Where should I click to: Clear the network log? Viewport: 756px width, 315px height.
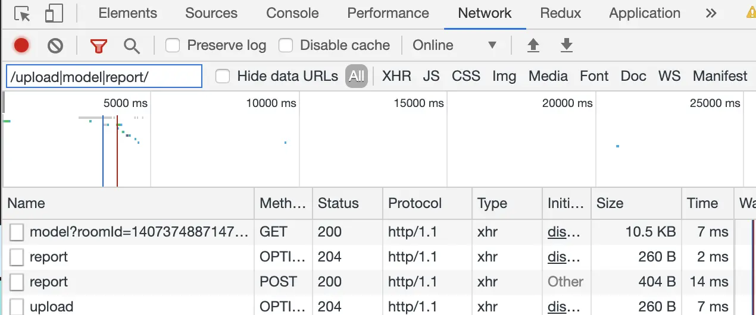[55, 46]
